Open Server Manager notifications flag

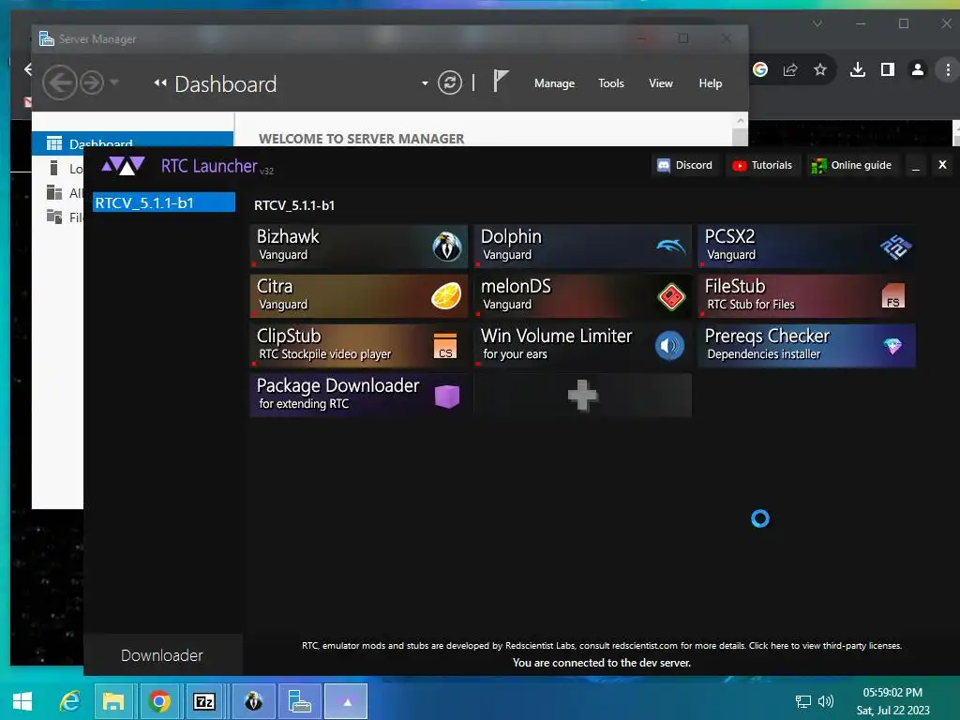pyautogui.click(x=501, y=82)
